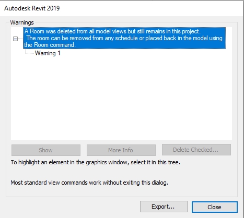
Task: Click the Show button
Action: [46, 150]
